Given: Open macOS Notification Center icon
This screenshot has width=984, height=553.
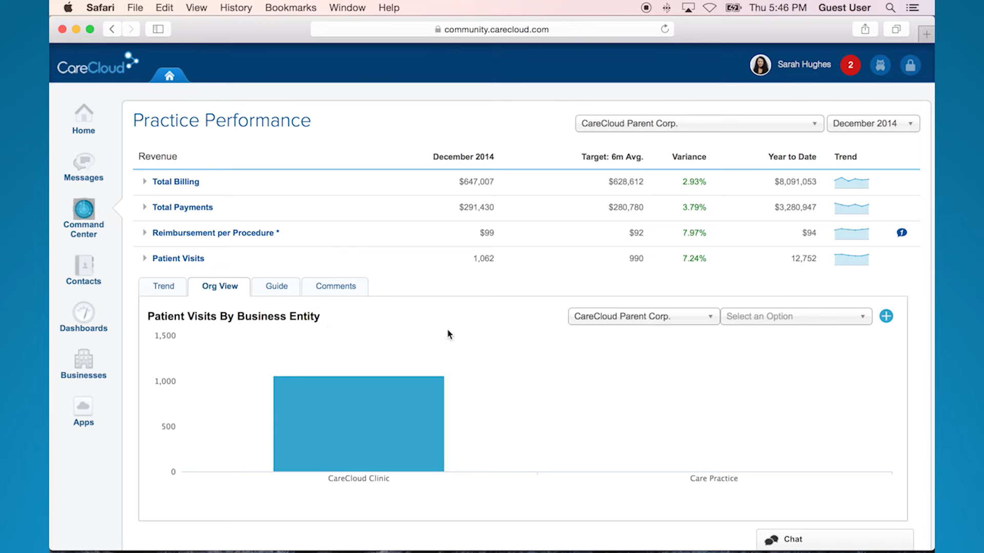Looking at the screenshot, I should (x=912, y=8).
